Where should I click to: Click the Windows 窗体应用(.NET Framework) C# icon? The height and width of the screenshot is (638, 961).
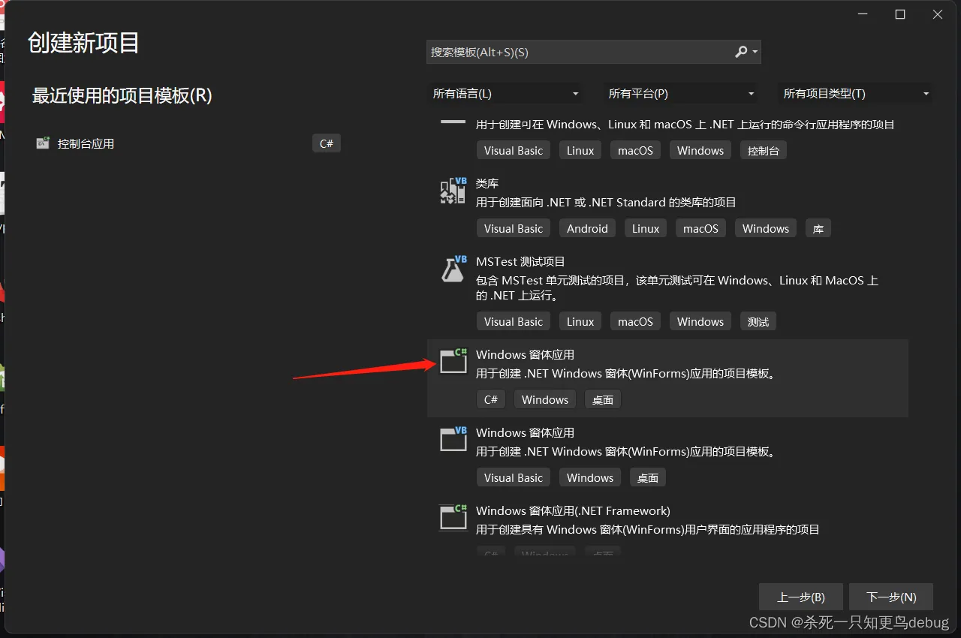pos(453,516)
